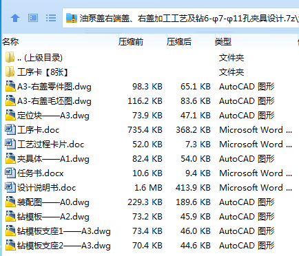Viewport: 299px width, 256px height.
Task: Select file 工艺过程卡片.doc
Action: tap(50, 145)
